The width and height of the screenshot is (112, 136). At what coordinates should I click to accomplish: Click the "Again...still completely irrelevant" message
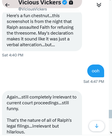pos(42,113)
